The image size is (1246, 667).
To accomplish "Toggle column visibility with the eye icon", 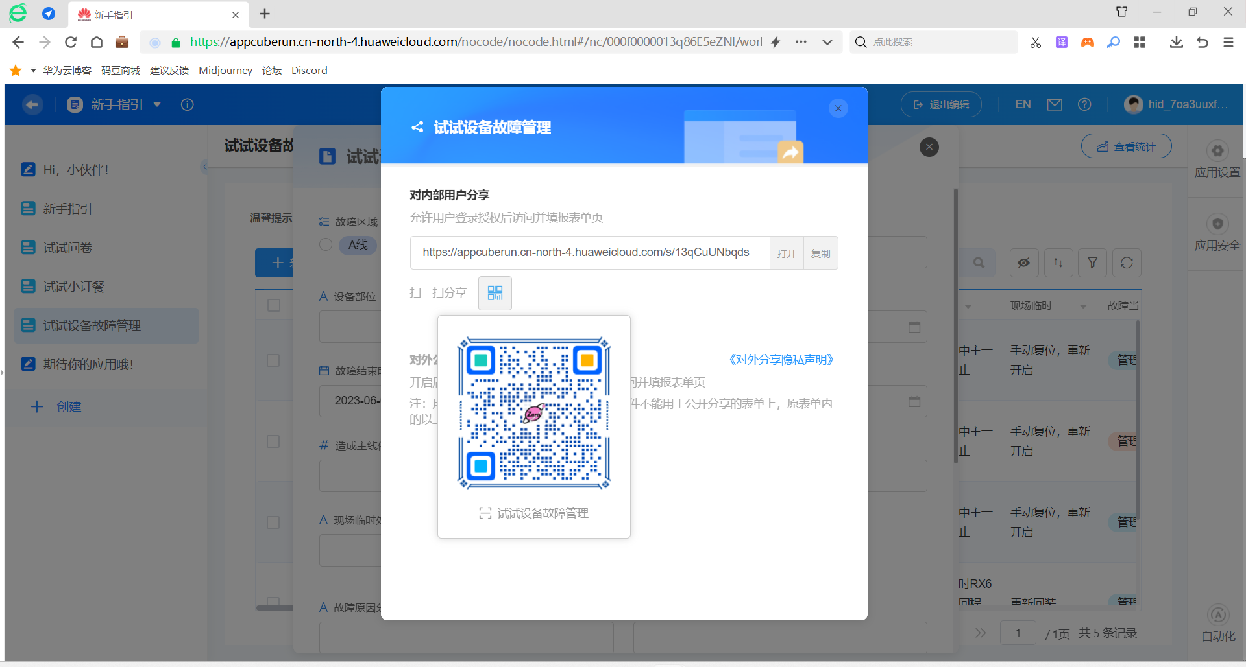I will pyautogui.click(x=1024, y=263).
